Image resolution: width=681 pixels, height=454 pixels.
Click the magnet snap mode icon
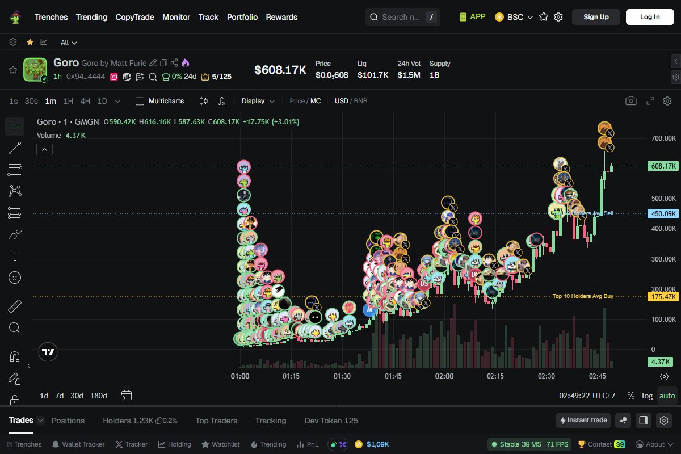pyautogui.click(x=15, y=357)
